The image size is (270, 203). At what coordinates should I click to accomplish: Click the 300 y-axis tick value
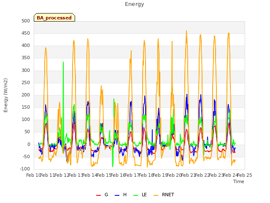tap(26, 71)
